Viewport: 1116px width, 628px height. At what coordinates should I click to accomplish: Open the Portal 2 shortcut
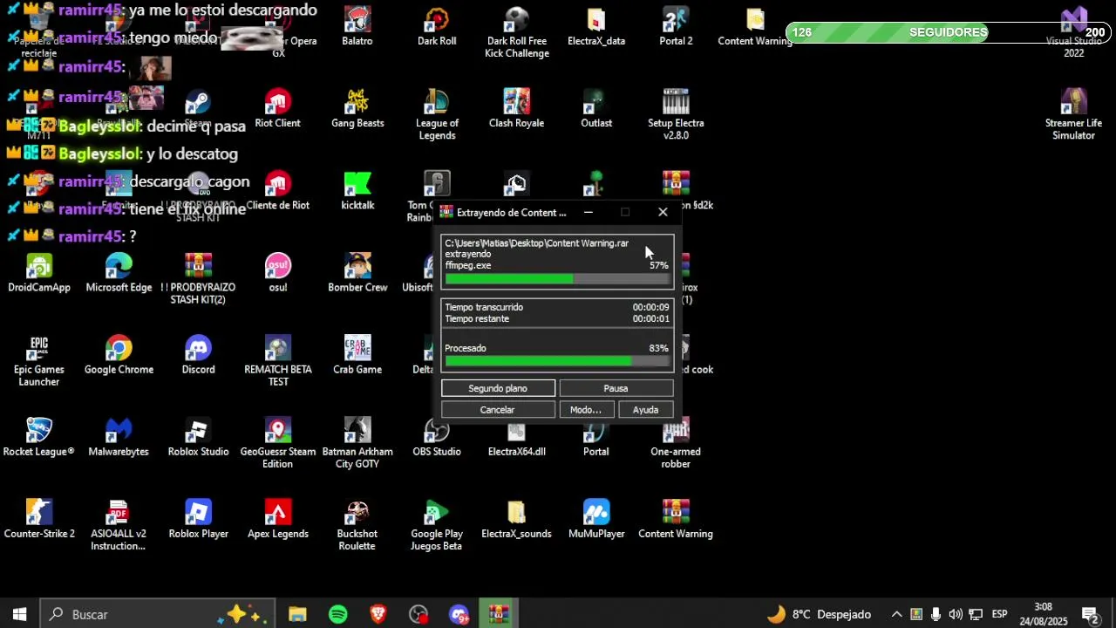point(676,26)
